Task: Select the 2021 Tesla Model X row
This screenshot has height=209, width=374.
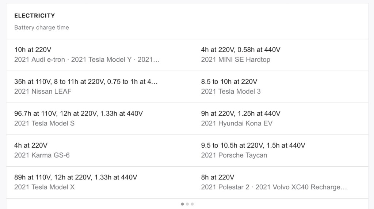Action: click(x=44, y=187)
